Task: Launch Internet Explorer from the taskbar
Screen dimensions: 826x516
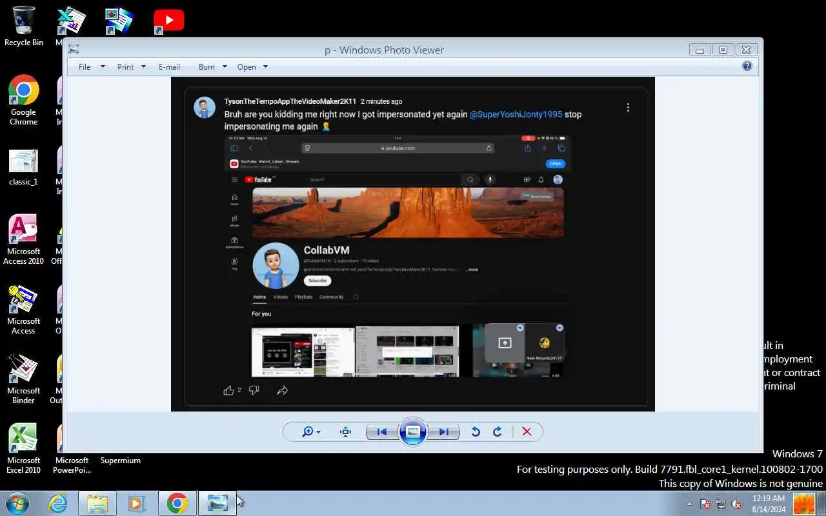Action: (57, 503)
